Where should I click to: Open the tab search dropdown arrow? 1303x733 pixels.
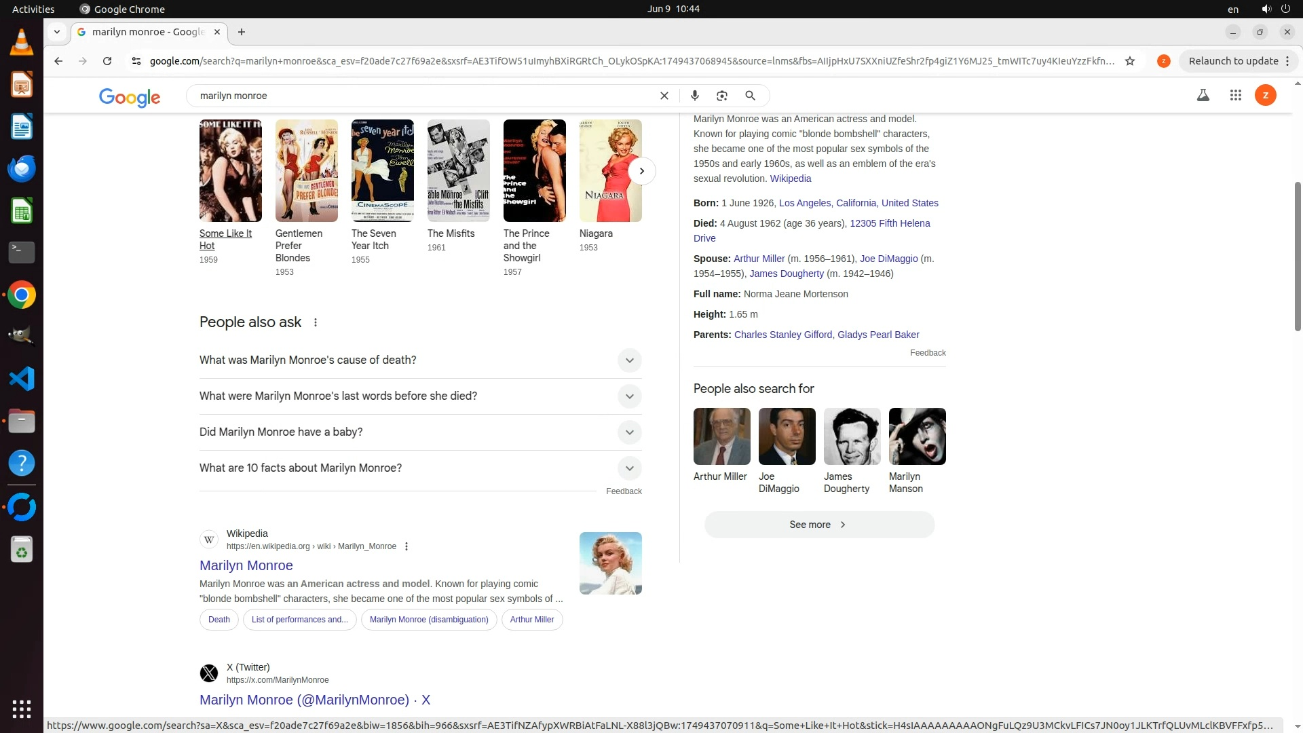pyautogui.click(x=57, y=32)
